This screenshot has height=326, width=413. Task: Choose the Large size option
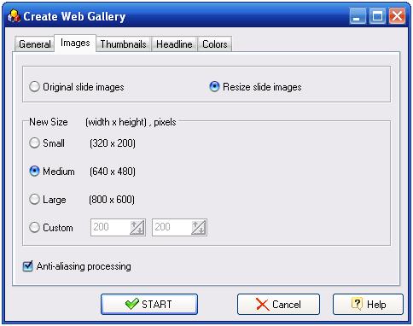click(48, 200)
